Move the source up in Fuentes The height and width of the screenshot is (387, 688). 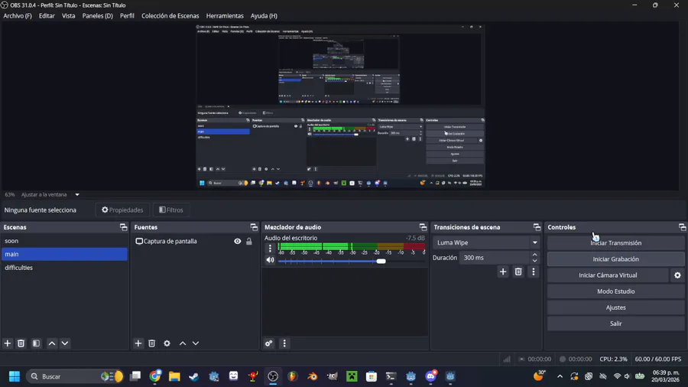(183, 343)
